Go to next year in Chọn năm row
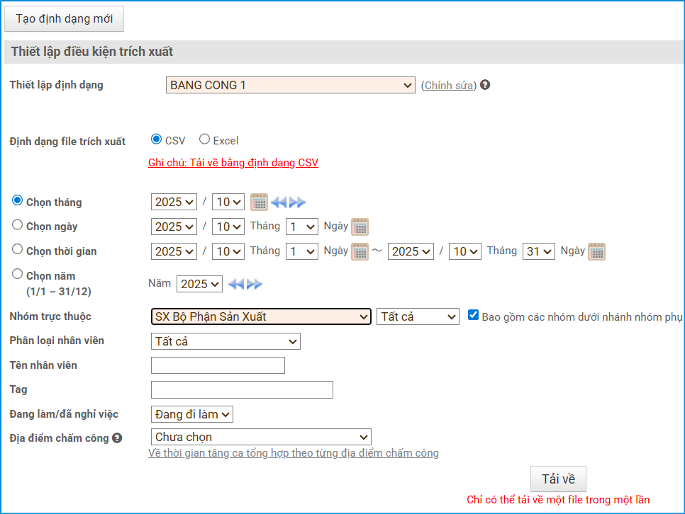The width and height of the screenshot is (685, 514). pyautogui.click(x=255, y=284)
